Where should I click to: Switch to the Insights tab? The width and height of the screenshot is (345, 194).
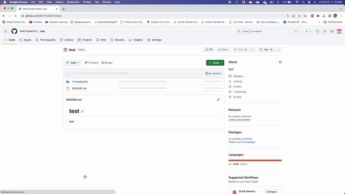[136, 40]
